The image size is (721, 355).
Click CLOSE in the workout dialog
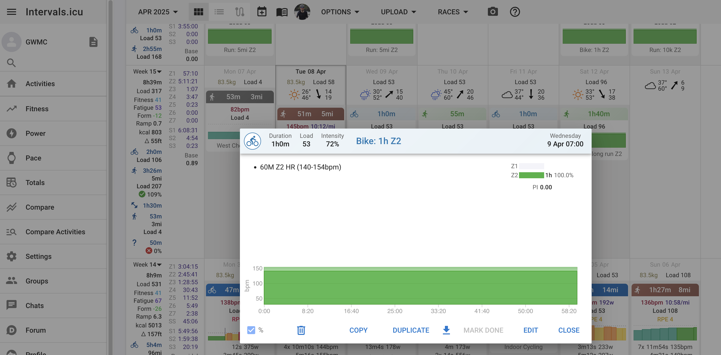pos(569,330)
